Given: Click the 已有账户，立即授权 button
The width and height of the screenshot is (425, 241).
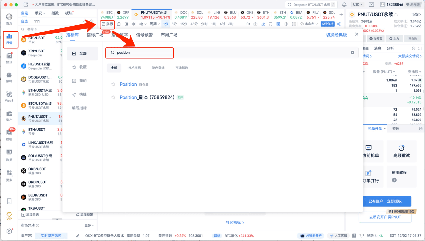Looking at the screenshot, I should [x=387, y=201].
